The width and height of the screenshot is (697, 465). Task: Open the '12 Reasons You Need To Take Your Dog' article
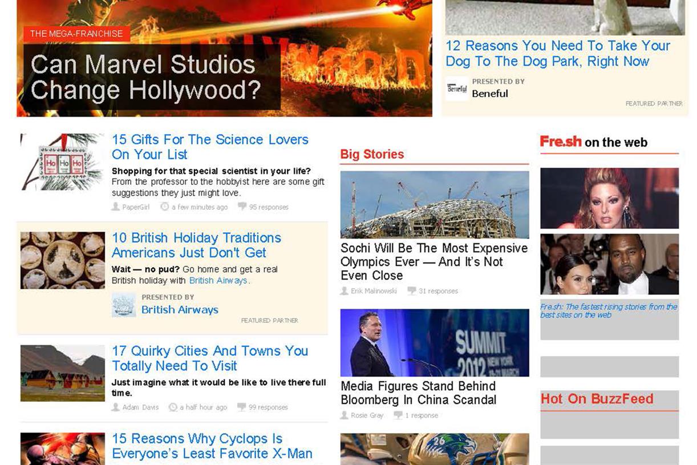click(x=557, y=53)
